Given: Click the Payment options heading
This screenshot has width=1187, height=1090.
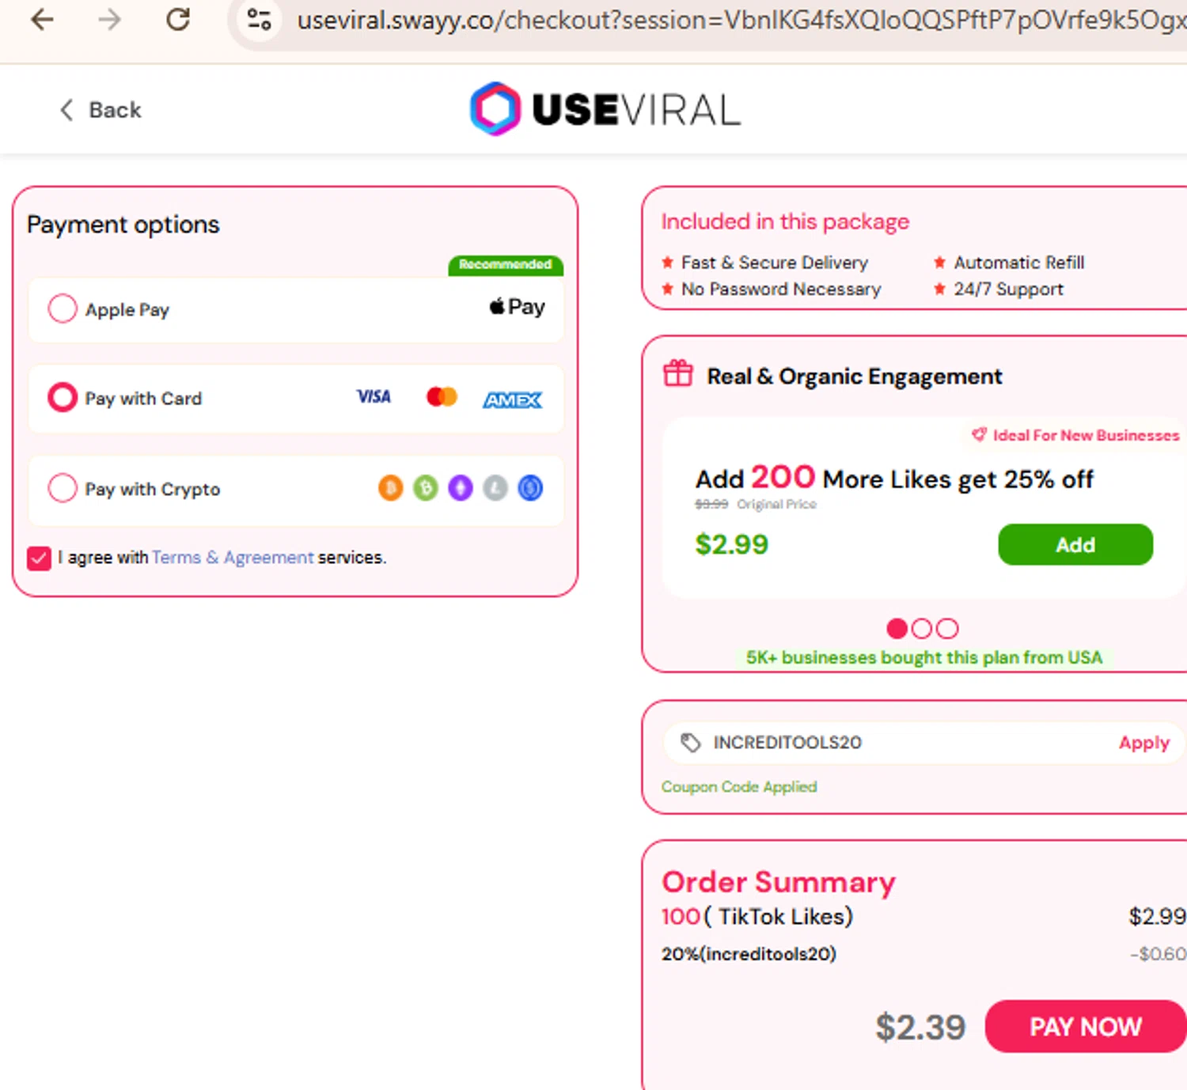Looking at the screenshot, I should [x=123, y=225].
